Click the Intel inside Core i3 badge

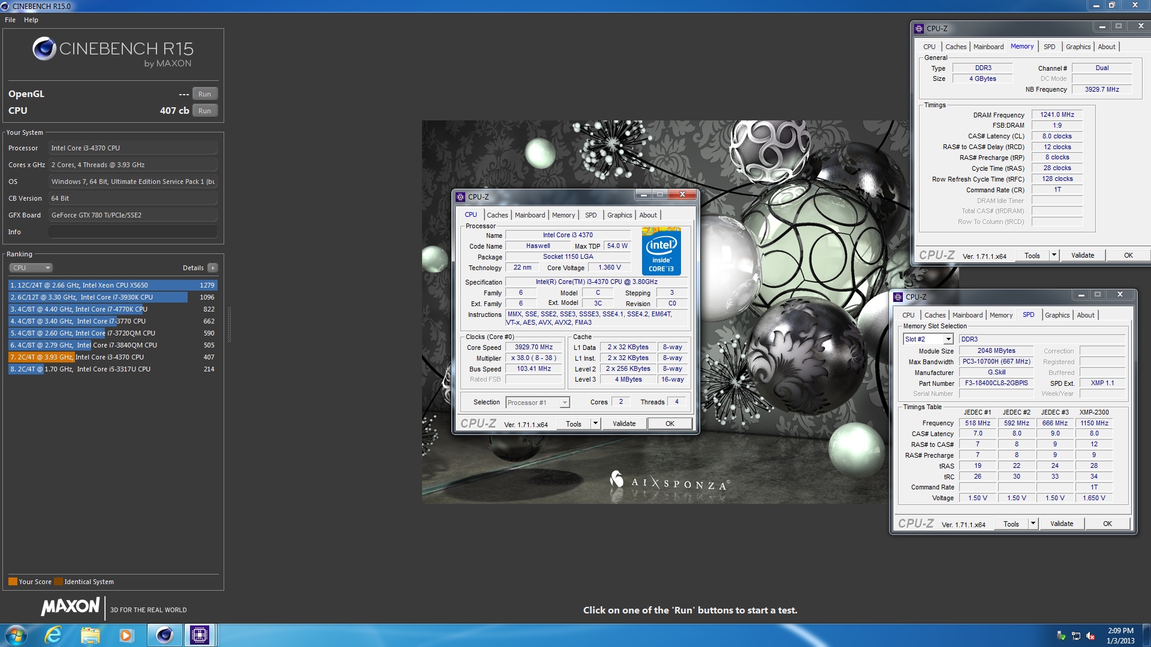pyautogui.click(x=661, y=251)
